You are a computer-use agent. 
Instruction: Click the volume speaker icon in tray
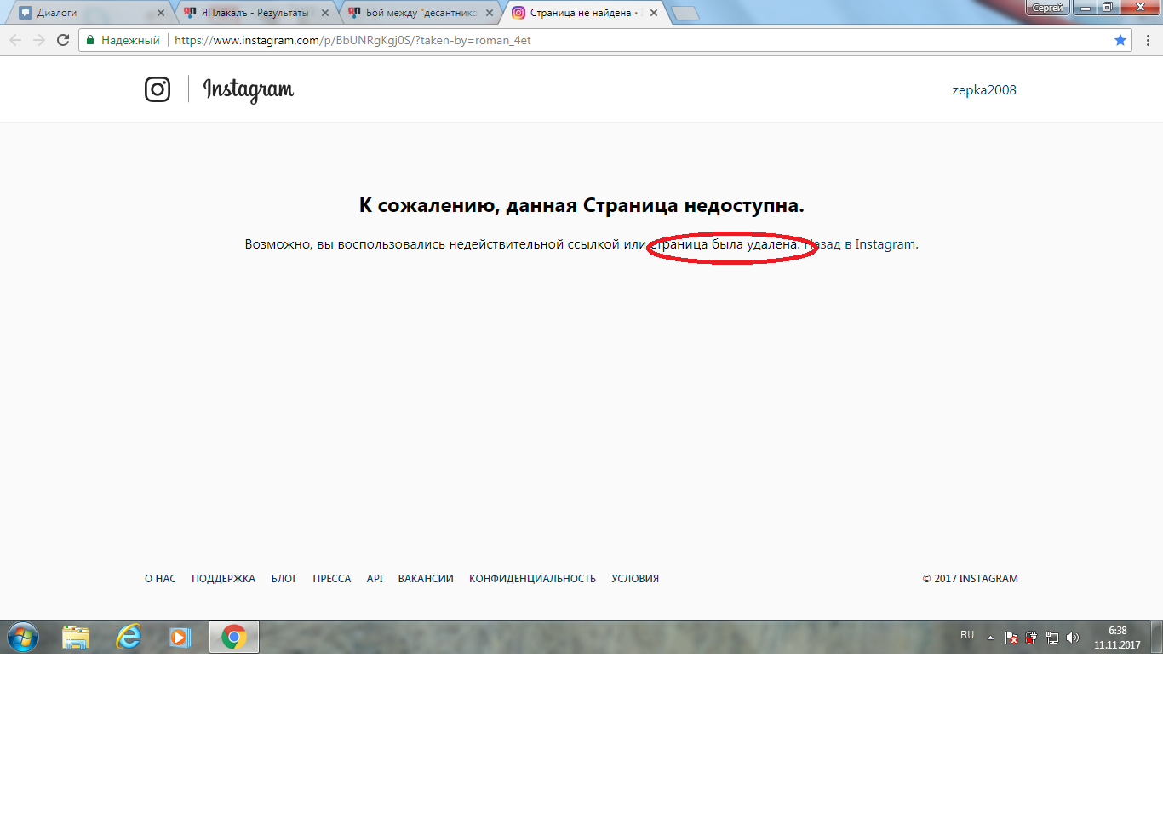(1073, 638)
